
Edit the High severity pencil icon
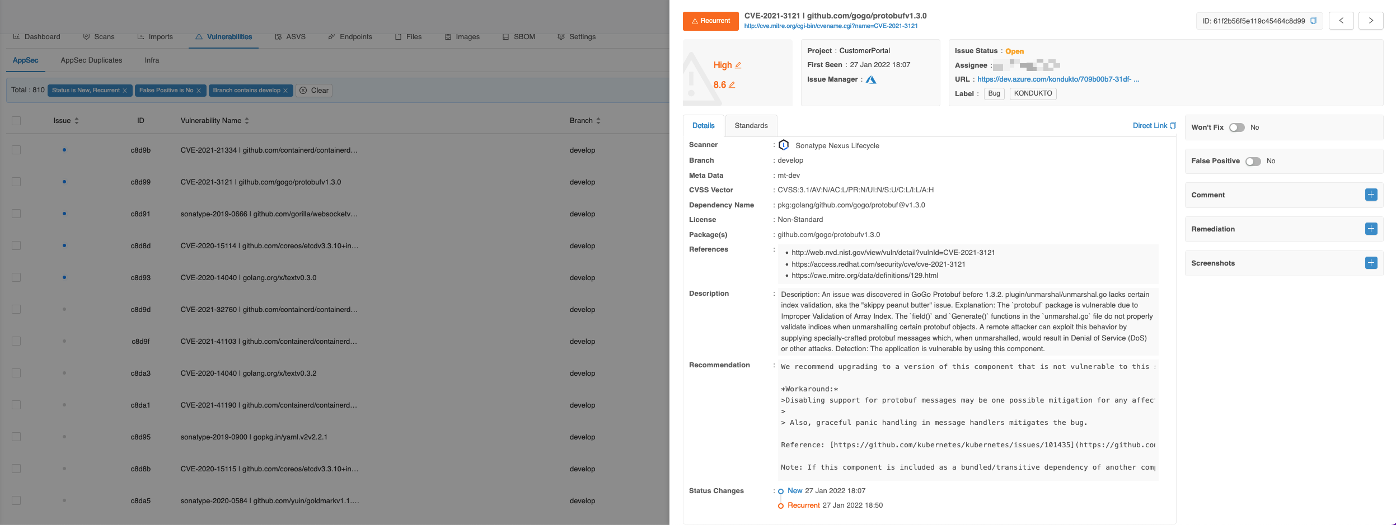click(738, 65)
